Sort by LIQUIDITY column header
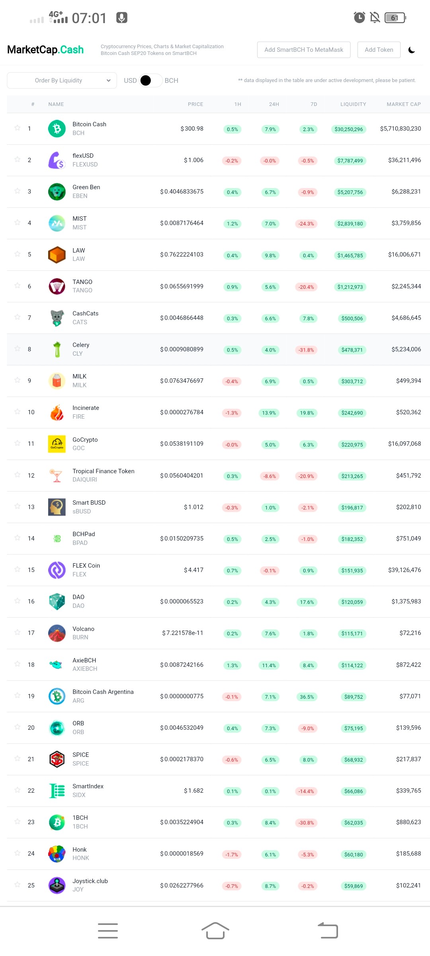The image size is (430, 956). (x=353, y=104)
